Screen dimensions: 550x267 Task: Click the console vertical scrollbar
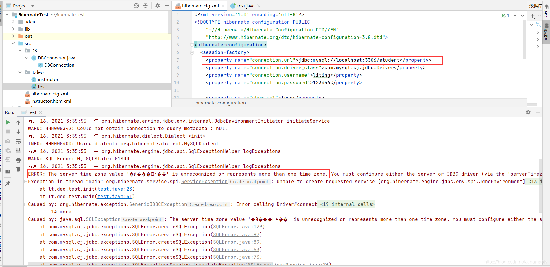pyautogui.click(x=540, y=185)
